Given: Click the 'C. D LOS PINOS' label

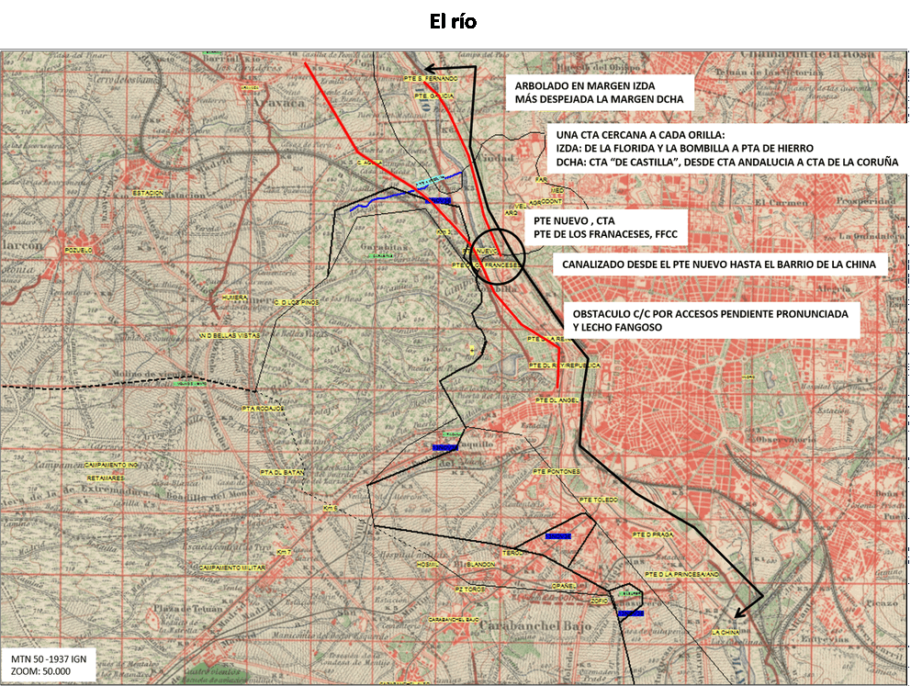Looking at the screenshot, I should coord(297,303).
